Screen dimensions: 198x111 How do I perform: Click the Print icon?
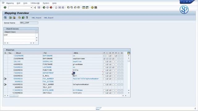(x=56, y=7)
